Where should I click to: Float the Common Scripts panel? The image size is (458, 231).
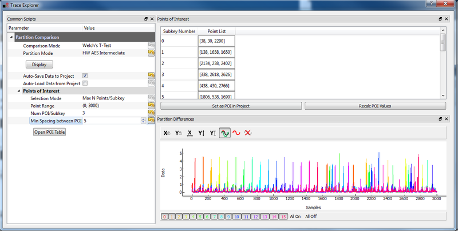click(146, 19)
